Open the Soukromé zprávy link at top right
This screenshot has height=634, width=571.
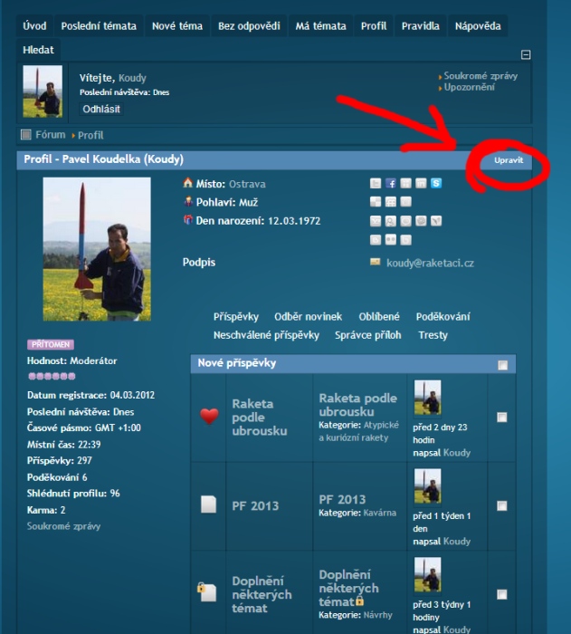click(481, 76)
